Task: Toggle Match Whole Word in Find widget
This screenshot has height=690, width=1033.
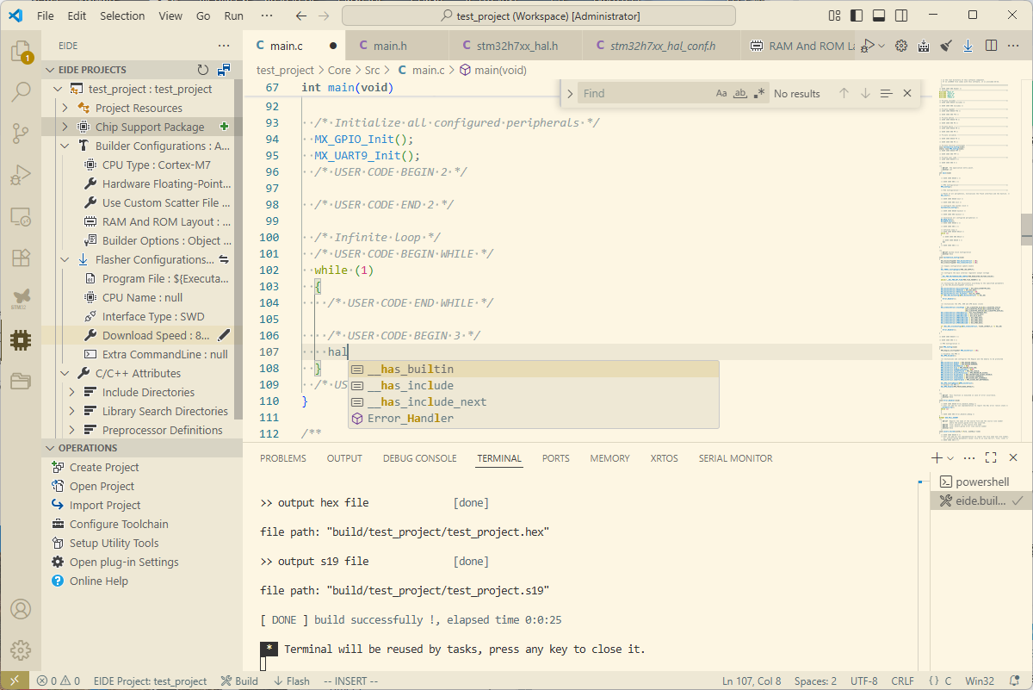Action: 740,93
